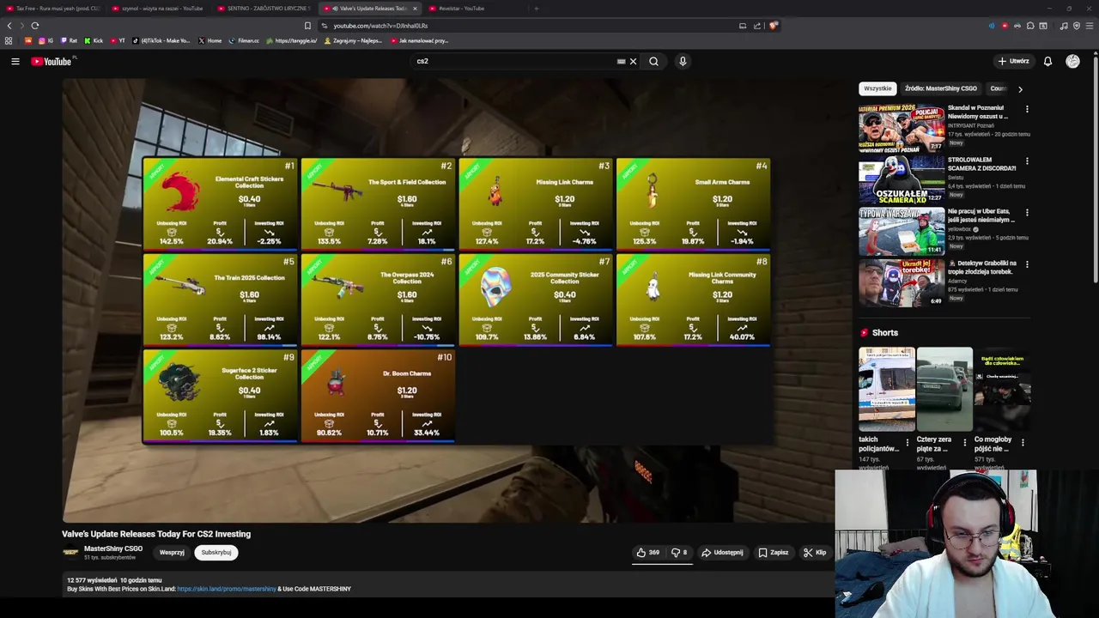Go to YouTube home via the logo
Image resolution: width=1099 pixels, height=618 pixels.
[52, 61]
